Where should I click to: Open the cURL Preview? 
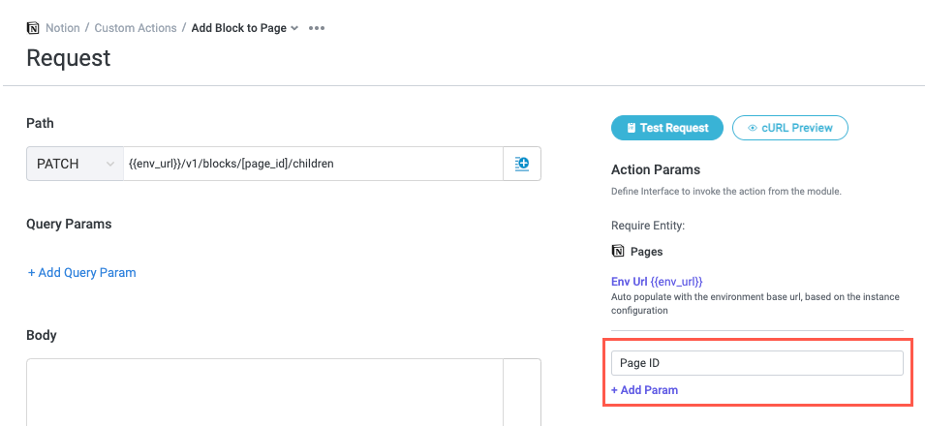pos(790,128)
